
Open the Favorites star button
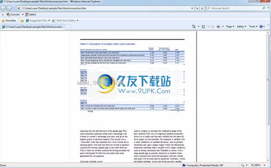coord(9,21)
